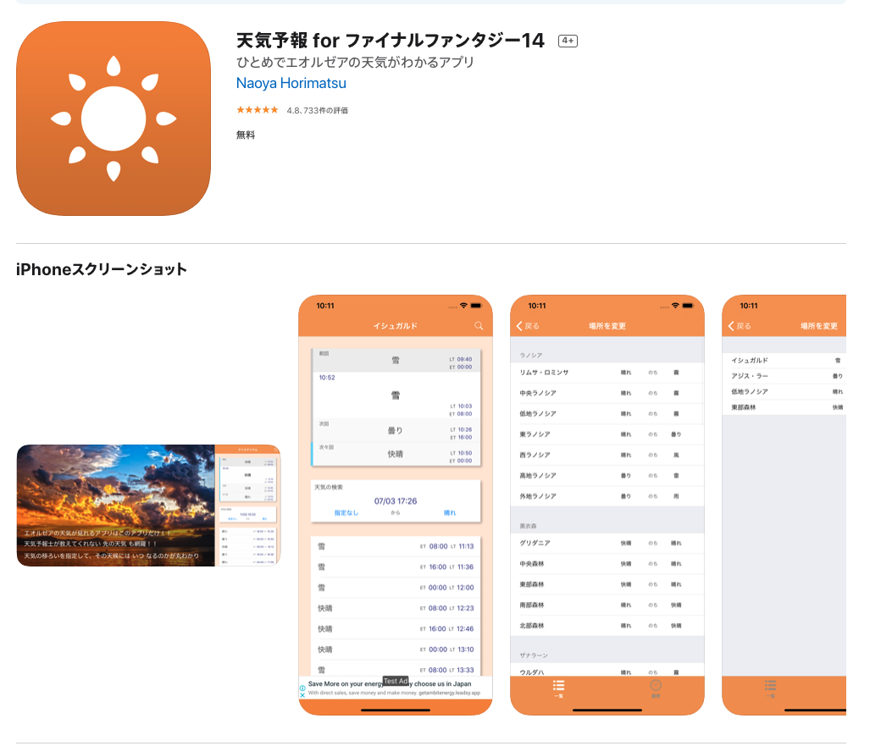Screen dimensions: 881x746
Task: Select the 晴れ filter in the 天気の検索 card
Action: (x=450, y=513)
